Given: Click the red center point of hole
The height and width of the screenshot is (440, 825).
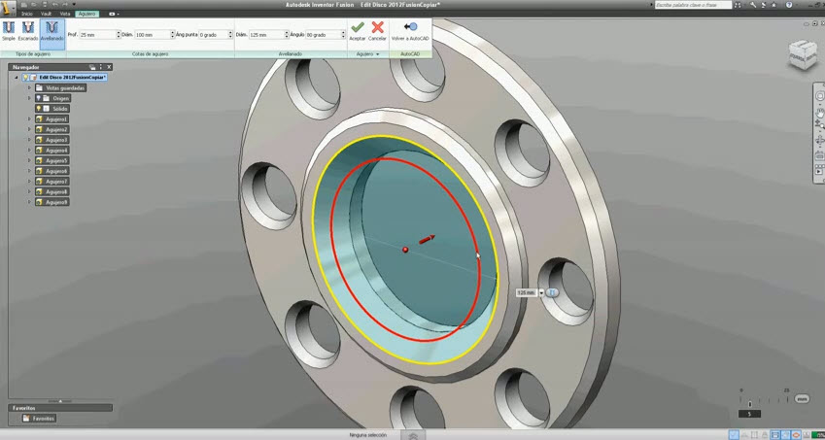Looking at the screenshot, I should 405,250.
